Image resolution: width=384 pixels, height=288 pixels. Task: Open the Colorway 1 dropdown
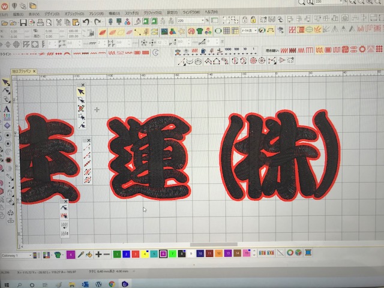coord(30,256)
